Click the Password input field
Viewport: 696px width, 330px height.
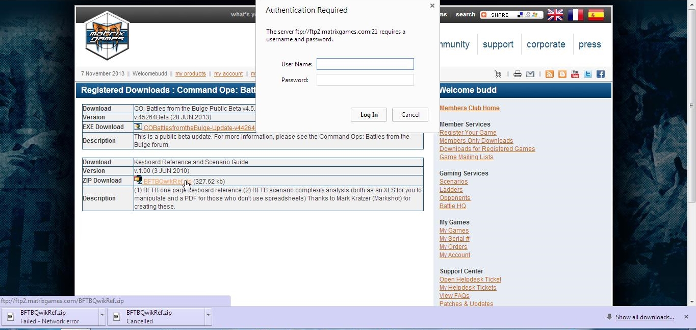pyautogui.click(x=365, y=80)
